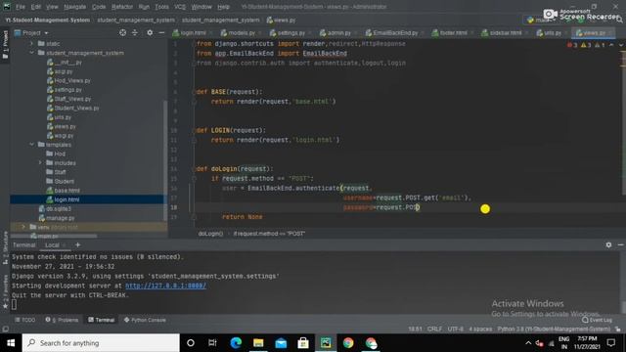
Task: Open File Explorer from taskbar
Action: pos(258,343)
